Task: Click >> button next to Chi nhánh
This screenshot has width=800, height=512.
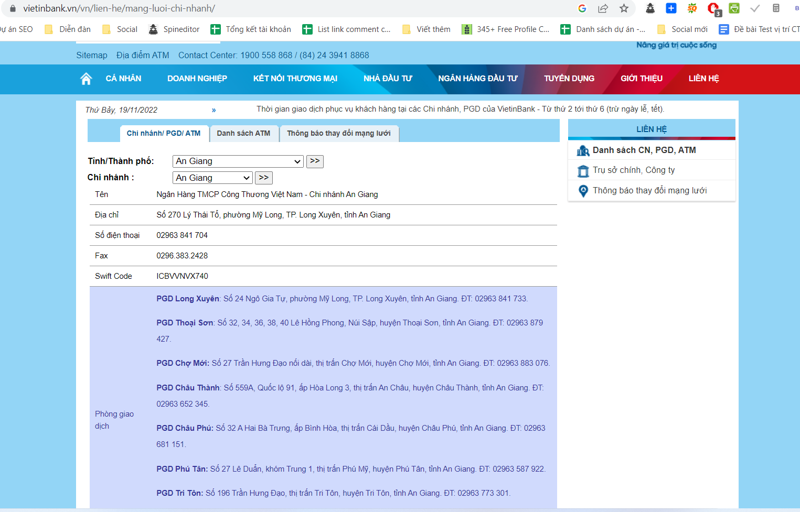Action: 264,178
